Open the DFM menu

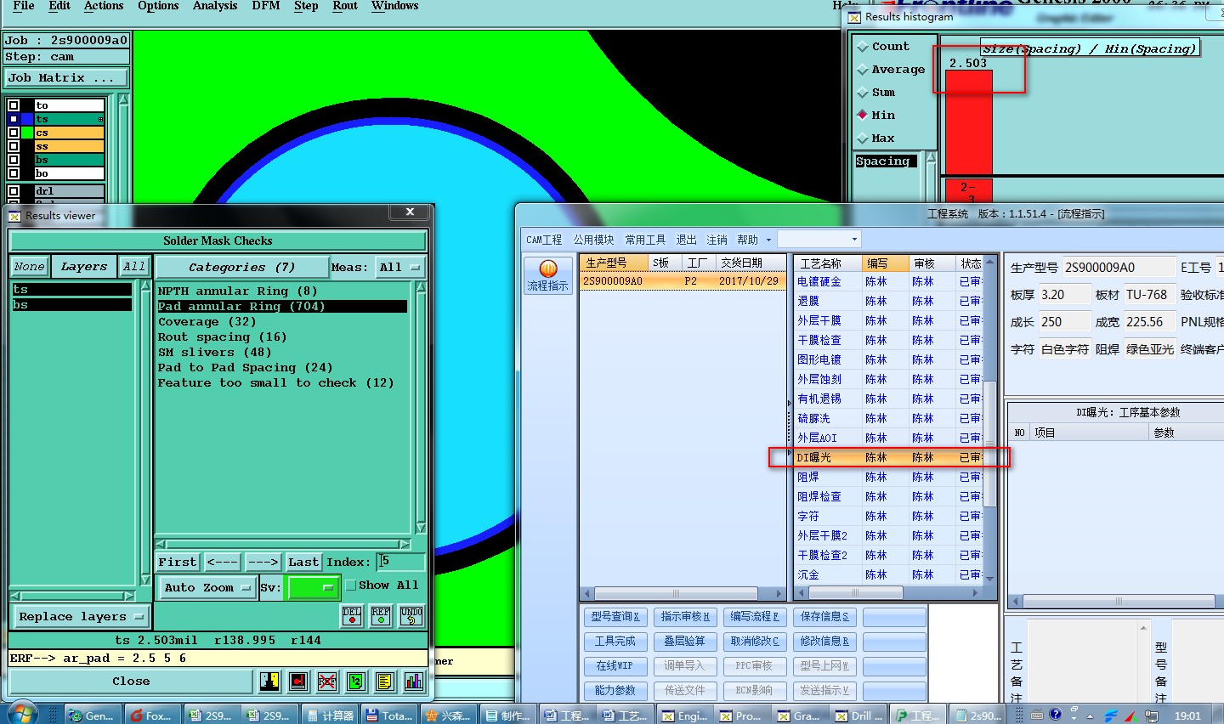[266, 6]
